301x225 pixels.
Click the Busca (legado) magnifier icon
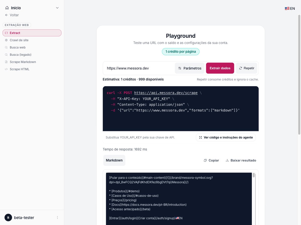6,54
